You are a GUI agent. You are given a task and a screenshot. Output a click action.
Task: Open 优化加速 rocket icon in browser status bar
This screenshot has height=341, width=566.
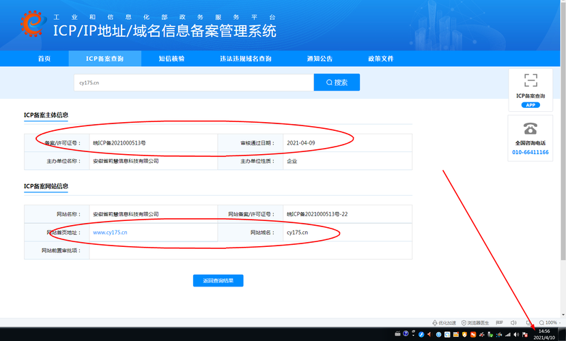pos(435,323)
